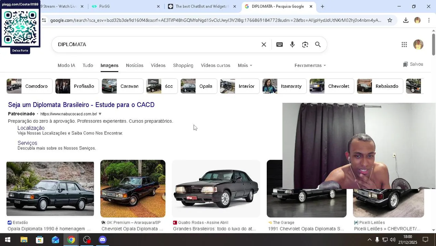Filter images by Profissão chip
436x246 pixels.
[x=77, y=86]
